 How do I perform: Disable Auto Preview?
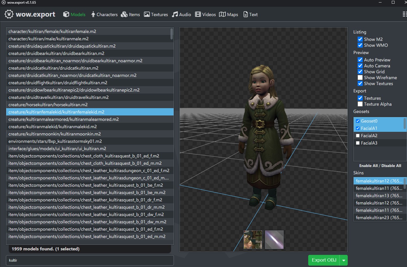pyautogui.click(x=360, y=60)
